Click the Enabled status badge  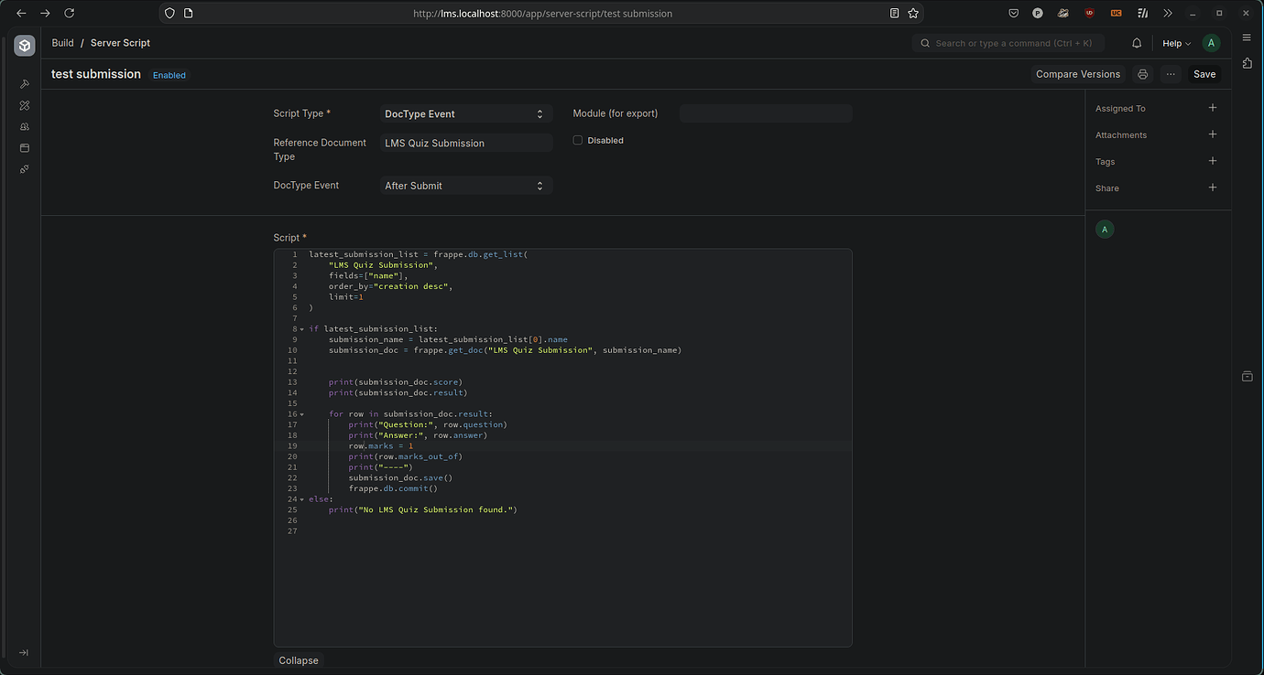tap(169, 75)
